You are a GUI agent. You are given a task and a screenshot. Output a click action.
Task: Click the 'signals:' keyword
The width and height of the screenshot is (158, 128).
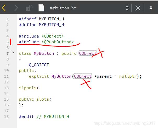29,88
